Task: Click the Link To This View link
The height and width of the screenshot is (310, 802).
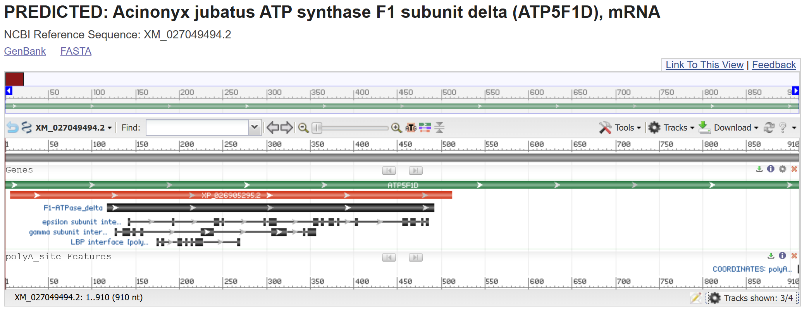Action: pos(704,65)
